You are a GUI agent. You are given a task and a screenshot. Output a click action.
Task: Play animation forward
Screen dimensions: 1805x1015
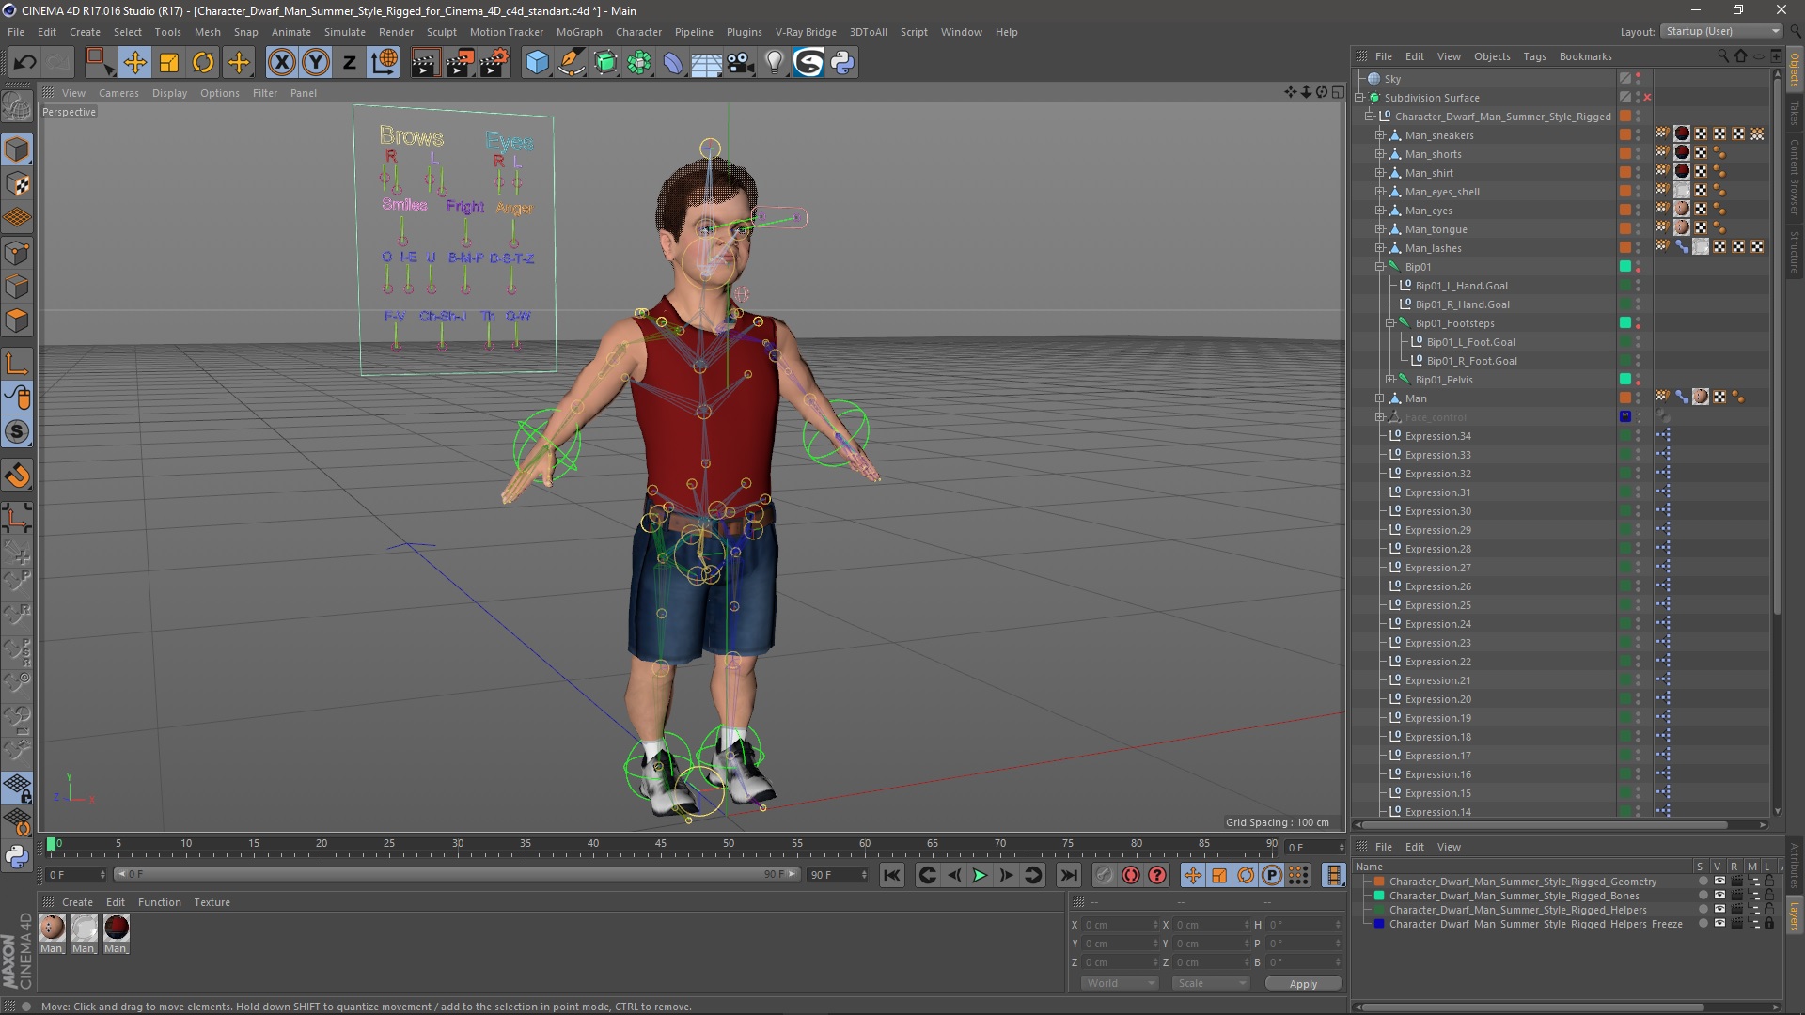click(980, 875)
